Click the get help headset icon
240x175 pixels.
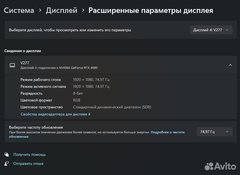(x=7, y=154)
